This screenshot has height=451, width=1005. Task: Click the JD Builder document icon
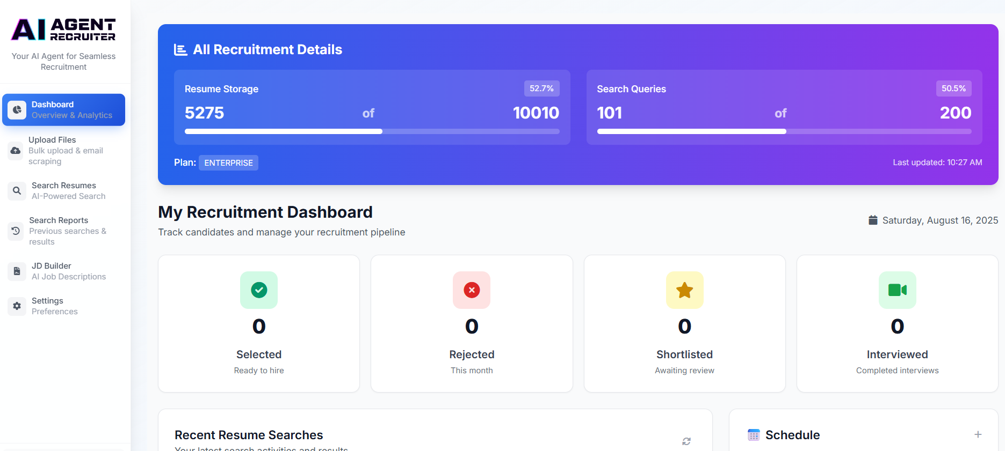17,271
